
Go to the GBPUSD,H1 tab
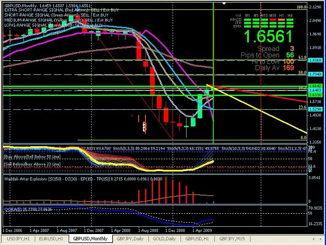point(197,239)
